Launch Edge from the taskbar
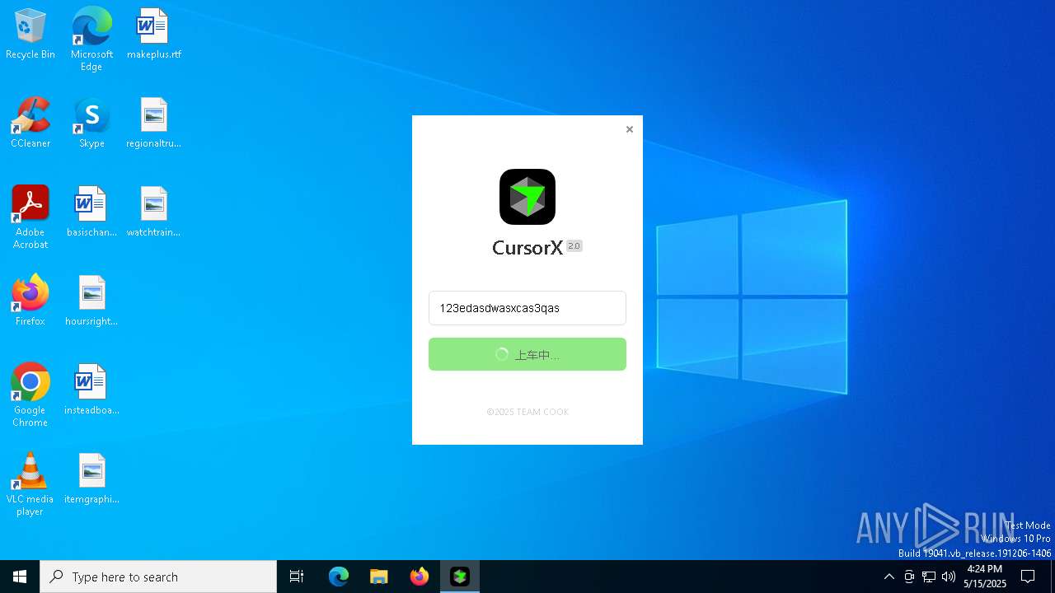This screenshot has height=593, width=1055. point(339,577)
